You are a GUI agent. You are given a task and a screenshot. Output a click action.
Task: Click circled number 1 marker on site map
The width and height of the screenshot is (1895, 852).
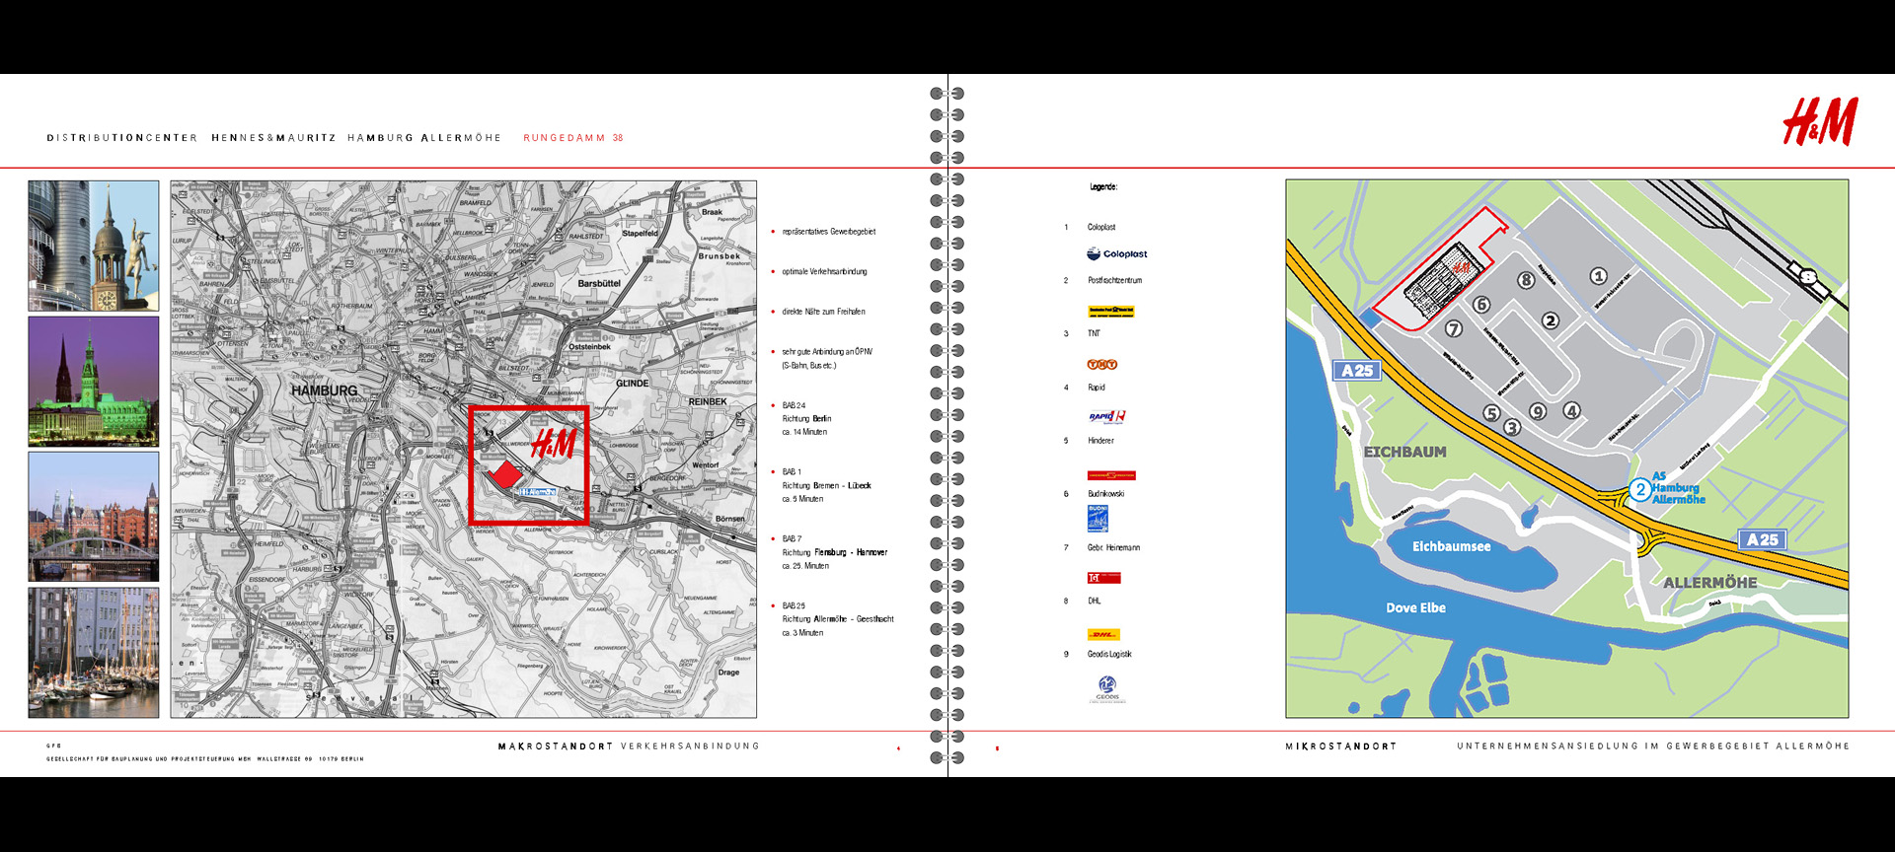click(1598, 276)
